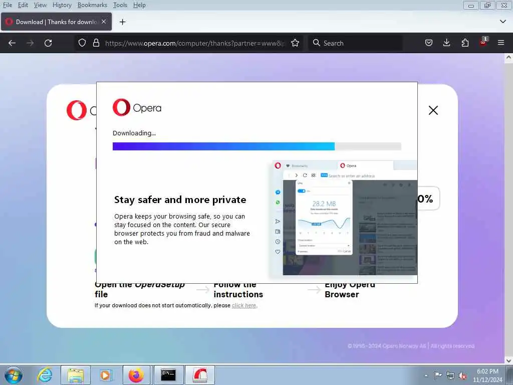513x385 pixels.
Task: View site security lock information
Action: point(96,43)
